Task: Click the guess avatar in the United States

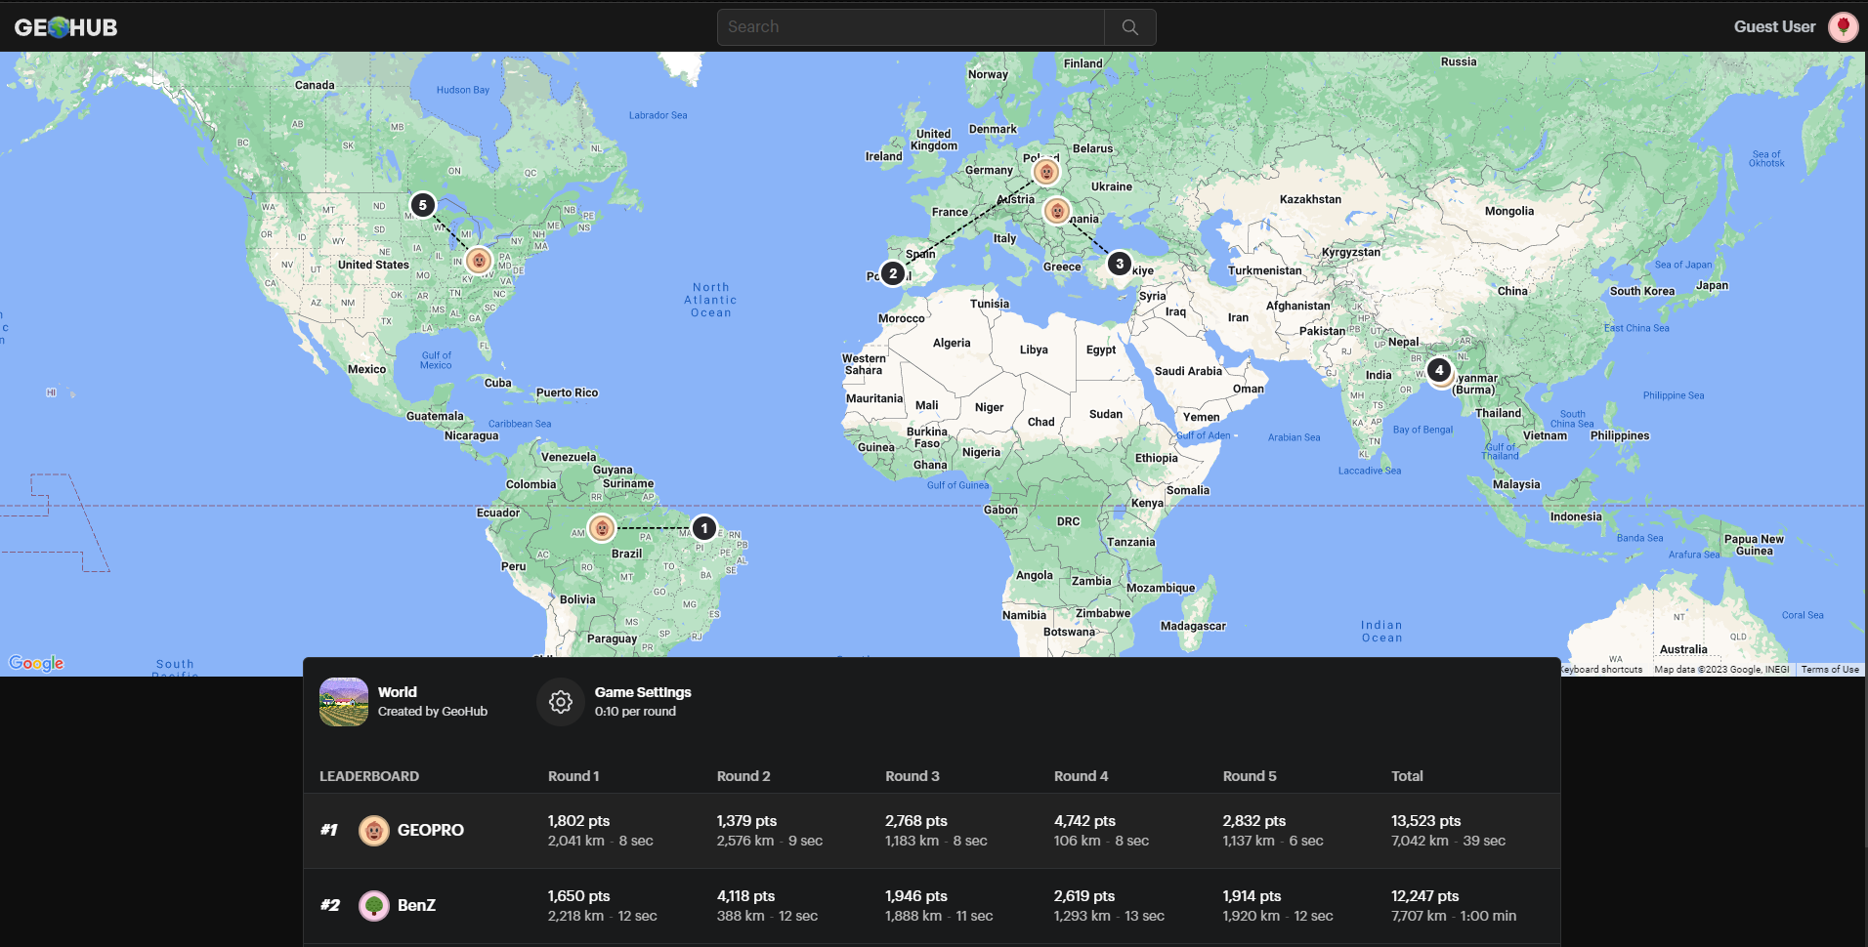Action: click(x=478, y=261)
